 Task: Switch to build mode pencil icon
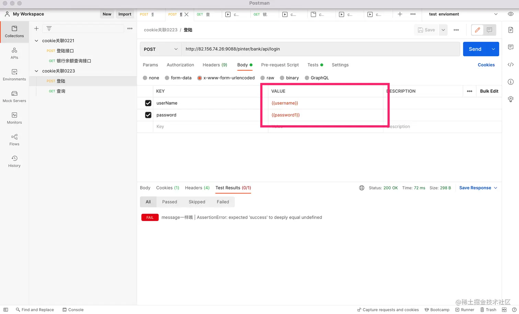[477, 30]
